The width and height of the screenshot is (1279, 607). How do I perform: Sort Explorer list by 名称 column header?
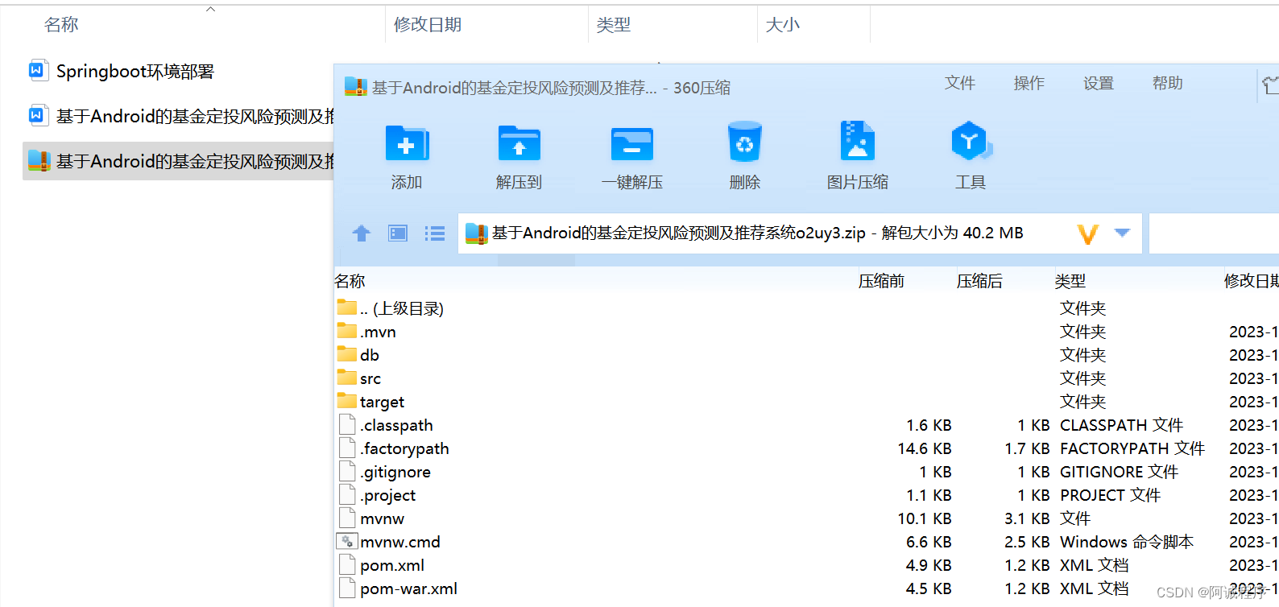61,25
